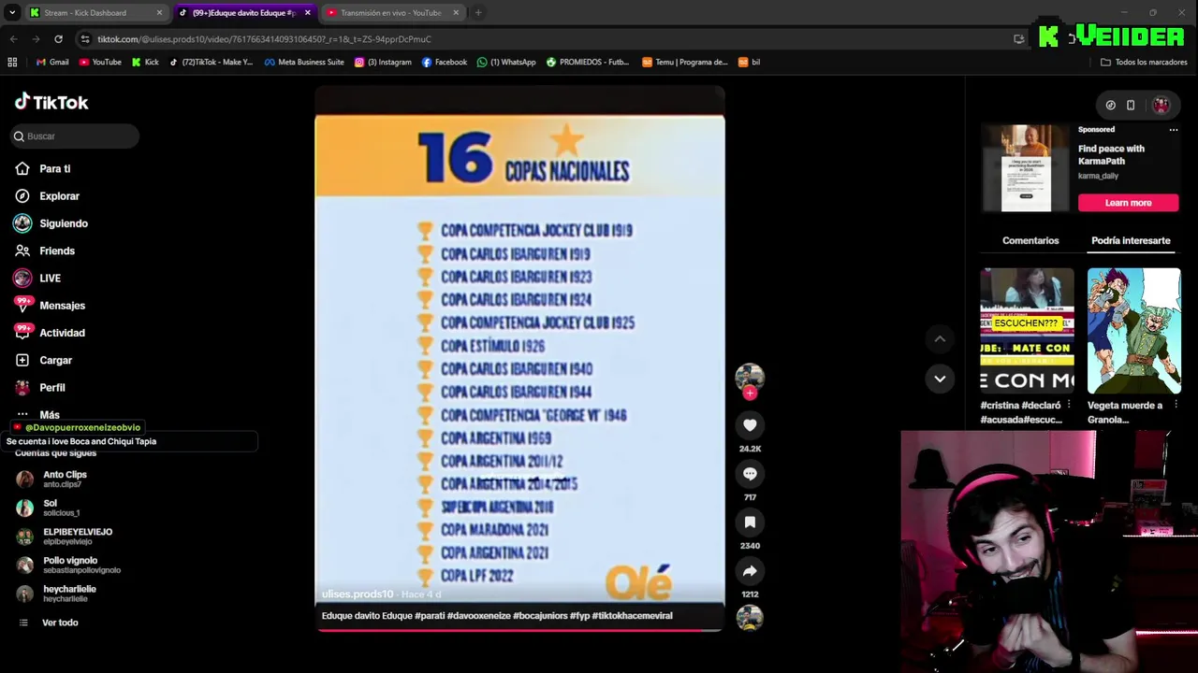Open ELPIBEYELVIEJO followed account
Screen dimensions: 1198x673
pos(79,536)
